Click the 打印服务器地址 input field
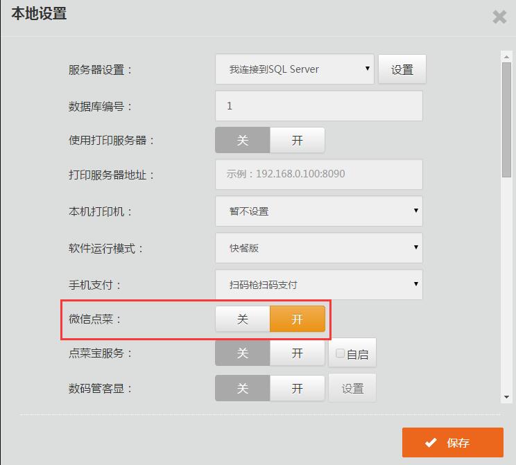The image size is (516, 465). click(x=318, y=174)
